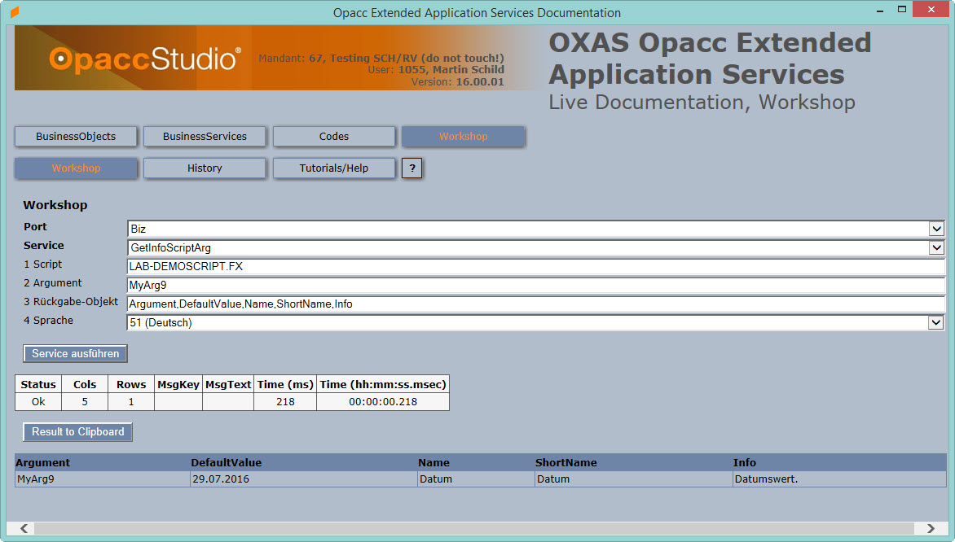The height and width of the screenshot is (542, 955).
Task: Select the Datumswert. info cell
Action: click(x=839, y=479)
